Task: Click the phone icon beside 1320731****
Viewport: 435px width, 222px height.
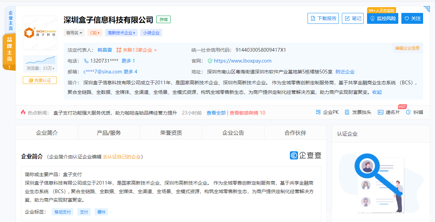Action: (86, 61)
